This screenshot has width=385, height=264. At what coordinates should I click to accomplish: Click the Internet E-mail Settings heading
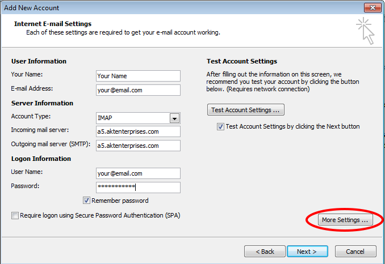pyautogui.click(x=52, y=24)
